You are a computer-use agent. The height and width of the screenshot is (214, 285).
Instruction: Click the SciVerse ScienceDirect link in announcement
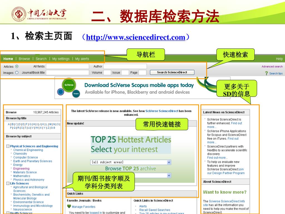pos(162,111)
